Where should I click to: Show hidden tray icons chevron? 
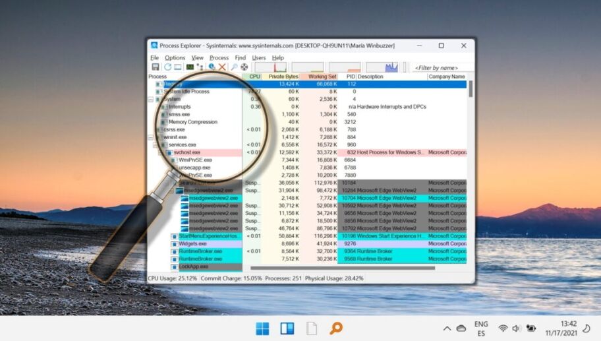(447, 328)
